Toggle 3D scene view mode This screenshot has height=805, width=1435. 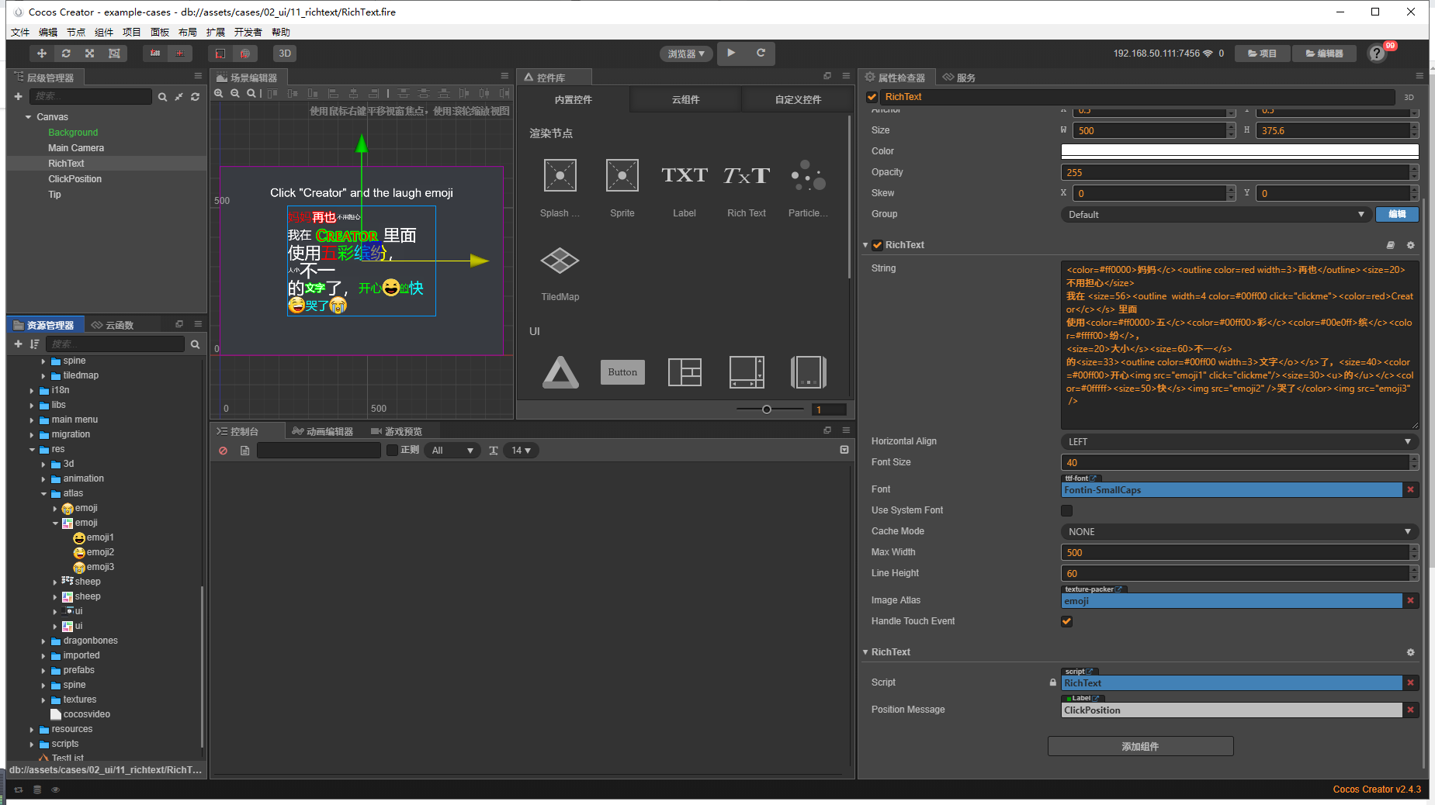click(285, 54)
